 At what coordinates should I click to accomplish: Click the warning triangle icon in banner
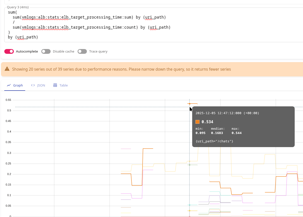pos(7,69)
